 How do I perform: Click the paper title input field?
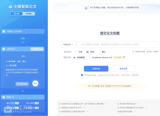[x=117, y=44]
